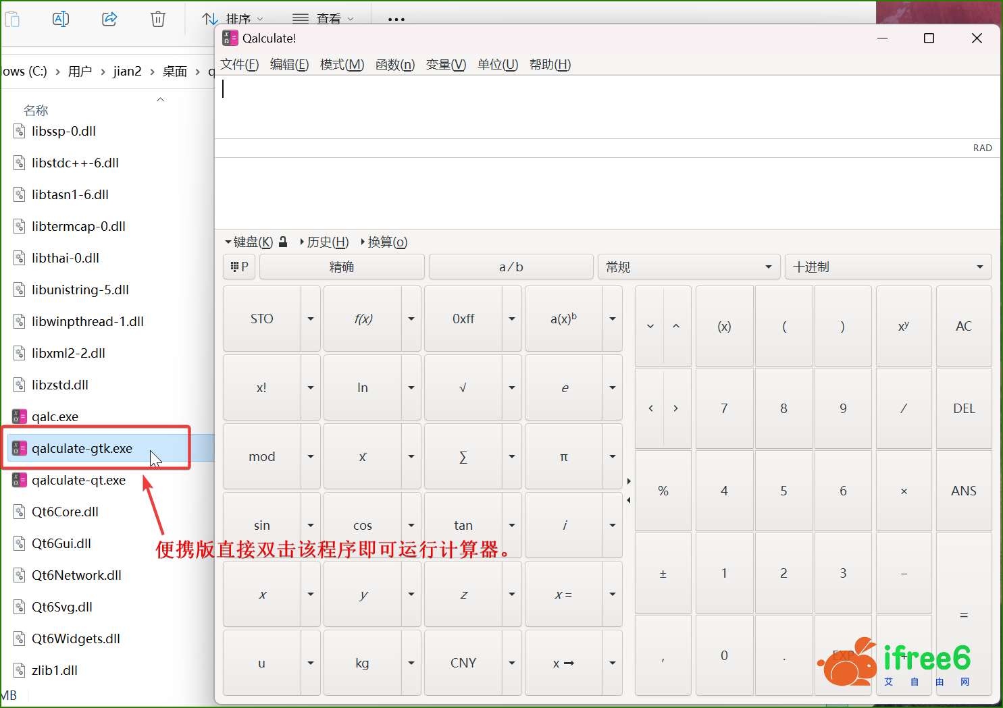Open the 函数 menu
Screen dimensions: 1003x708
tap(395, 64)
